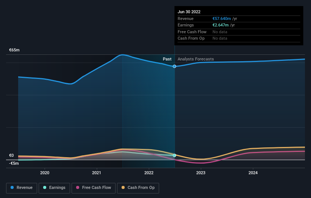Image resolution: width=311 pixels, height=198 pixels.
Task: Click the Analysts Forecasts label
Action: coord(196,59)
